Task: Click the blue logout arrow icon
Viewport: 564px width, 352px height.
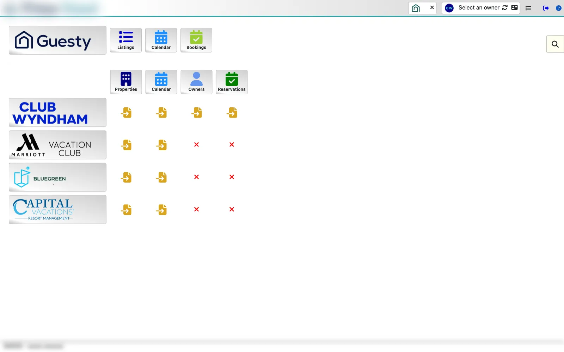Action: coord(546,8)
